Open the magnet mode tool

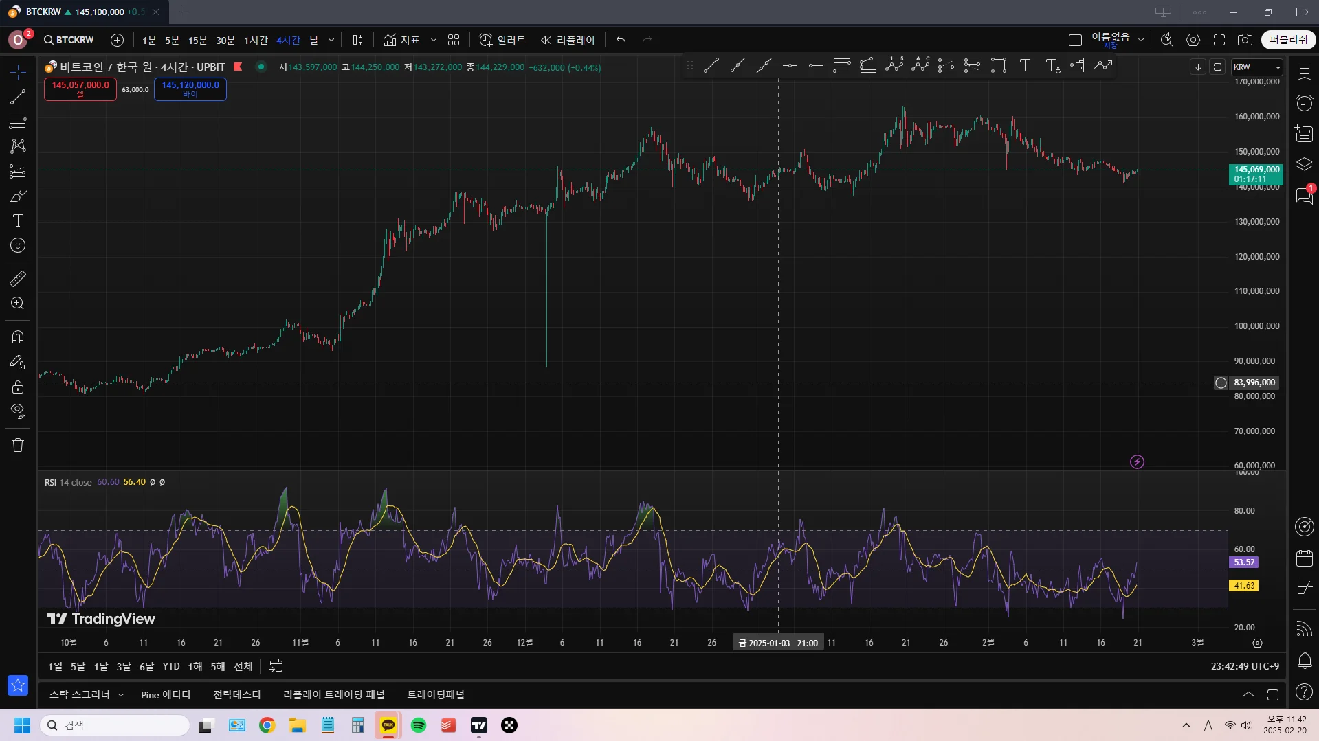[x=18, y=337]
